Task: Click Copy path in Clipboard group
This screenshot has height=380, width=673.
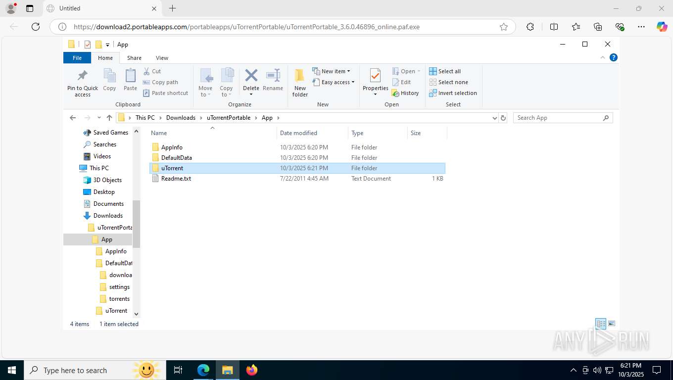Action: tap(160, 82)
